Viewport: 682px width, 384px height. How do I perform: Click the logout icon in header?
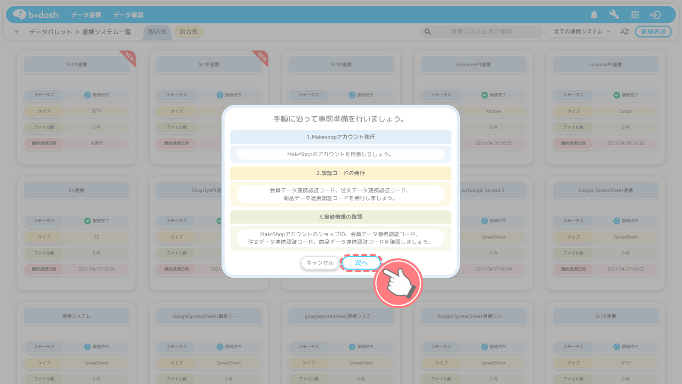click(x=655, y=15)
